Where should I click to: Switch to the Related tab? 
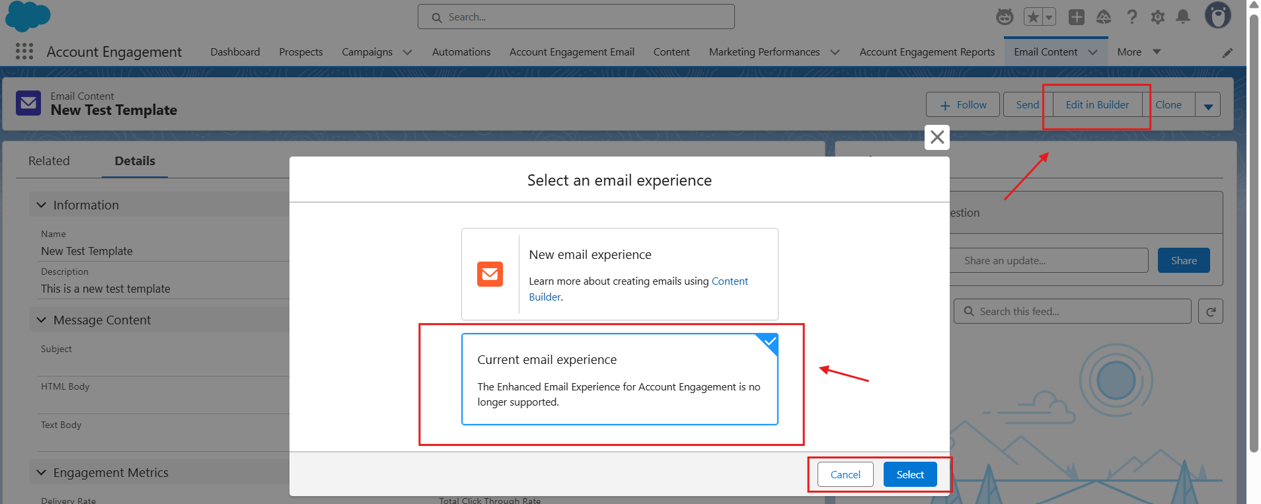(49, 161)
